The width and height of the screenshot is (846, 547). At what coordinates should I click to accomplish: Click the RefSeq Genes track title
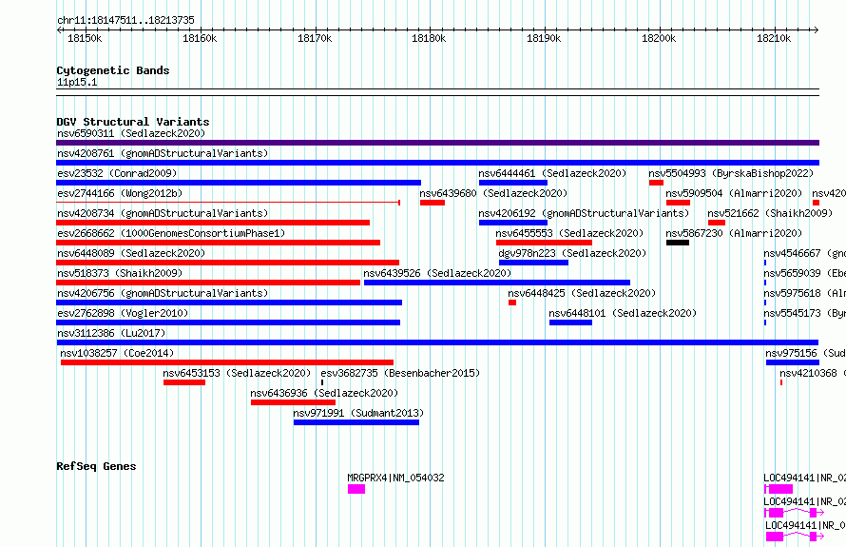96,466
